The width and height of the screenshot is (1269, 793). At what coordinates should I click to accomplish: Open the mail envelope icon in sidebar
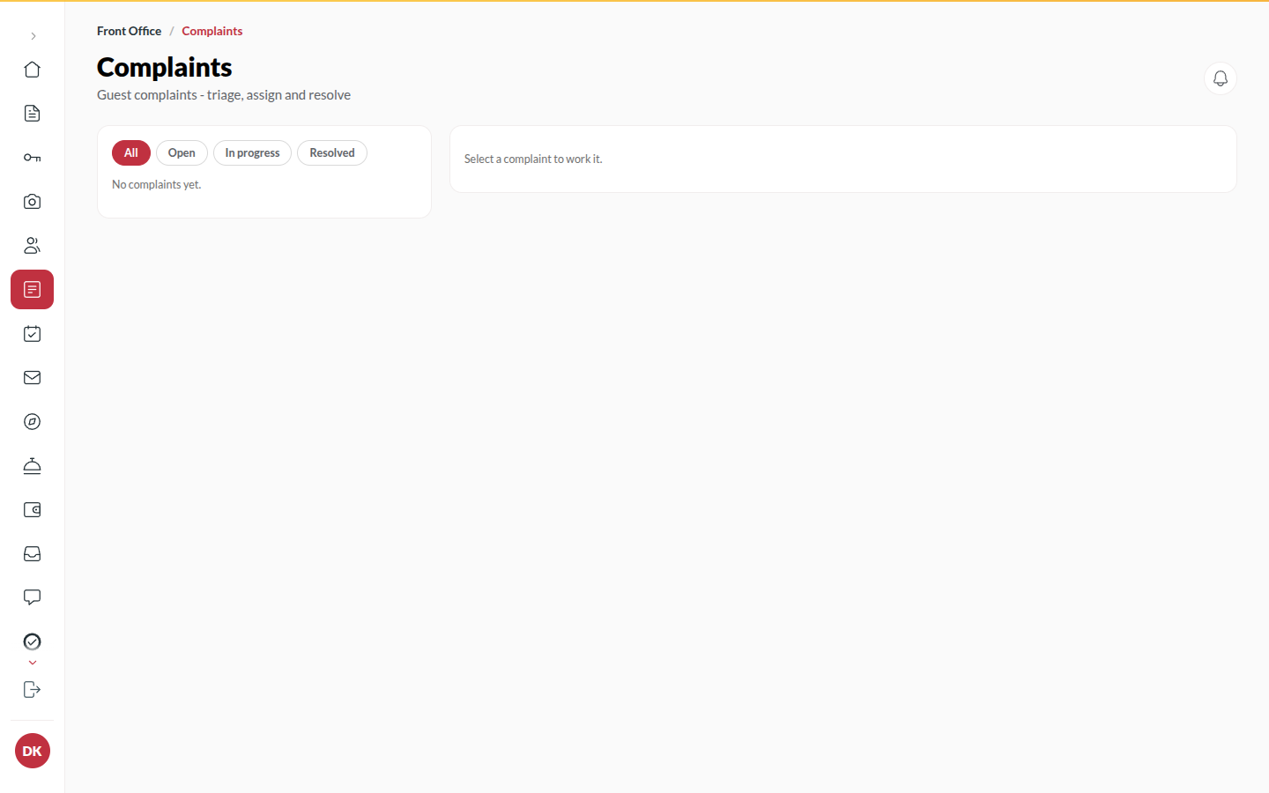click(x=33, y=378)
